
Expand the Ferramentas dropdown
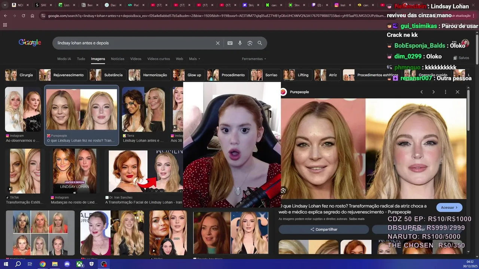[254, 59]
